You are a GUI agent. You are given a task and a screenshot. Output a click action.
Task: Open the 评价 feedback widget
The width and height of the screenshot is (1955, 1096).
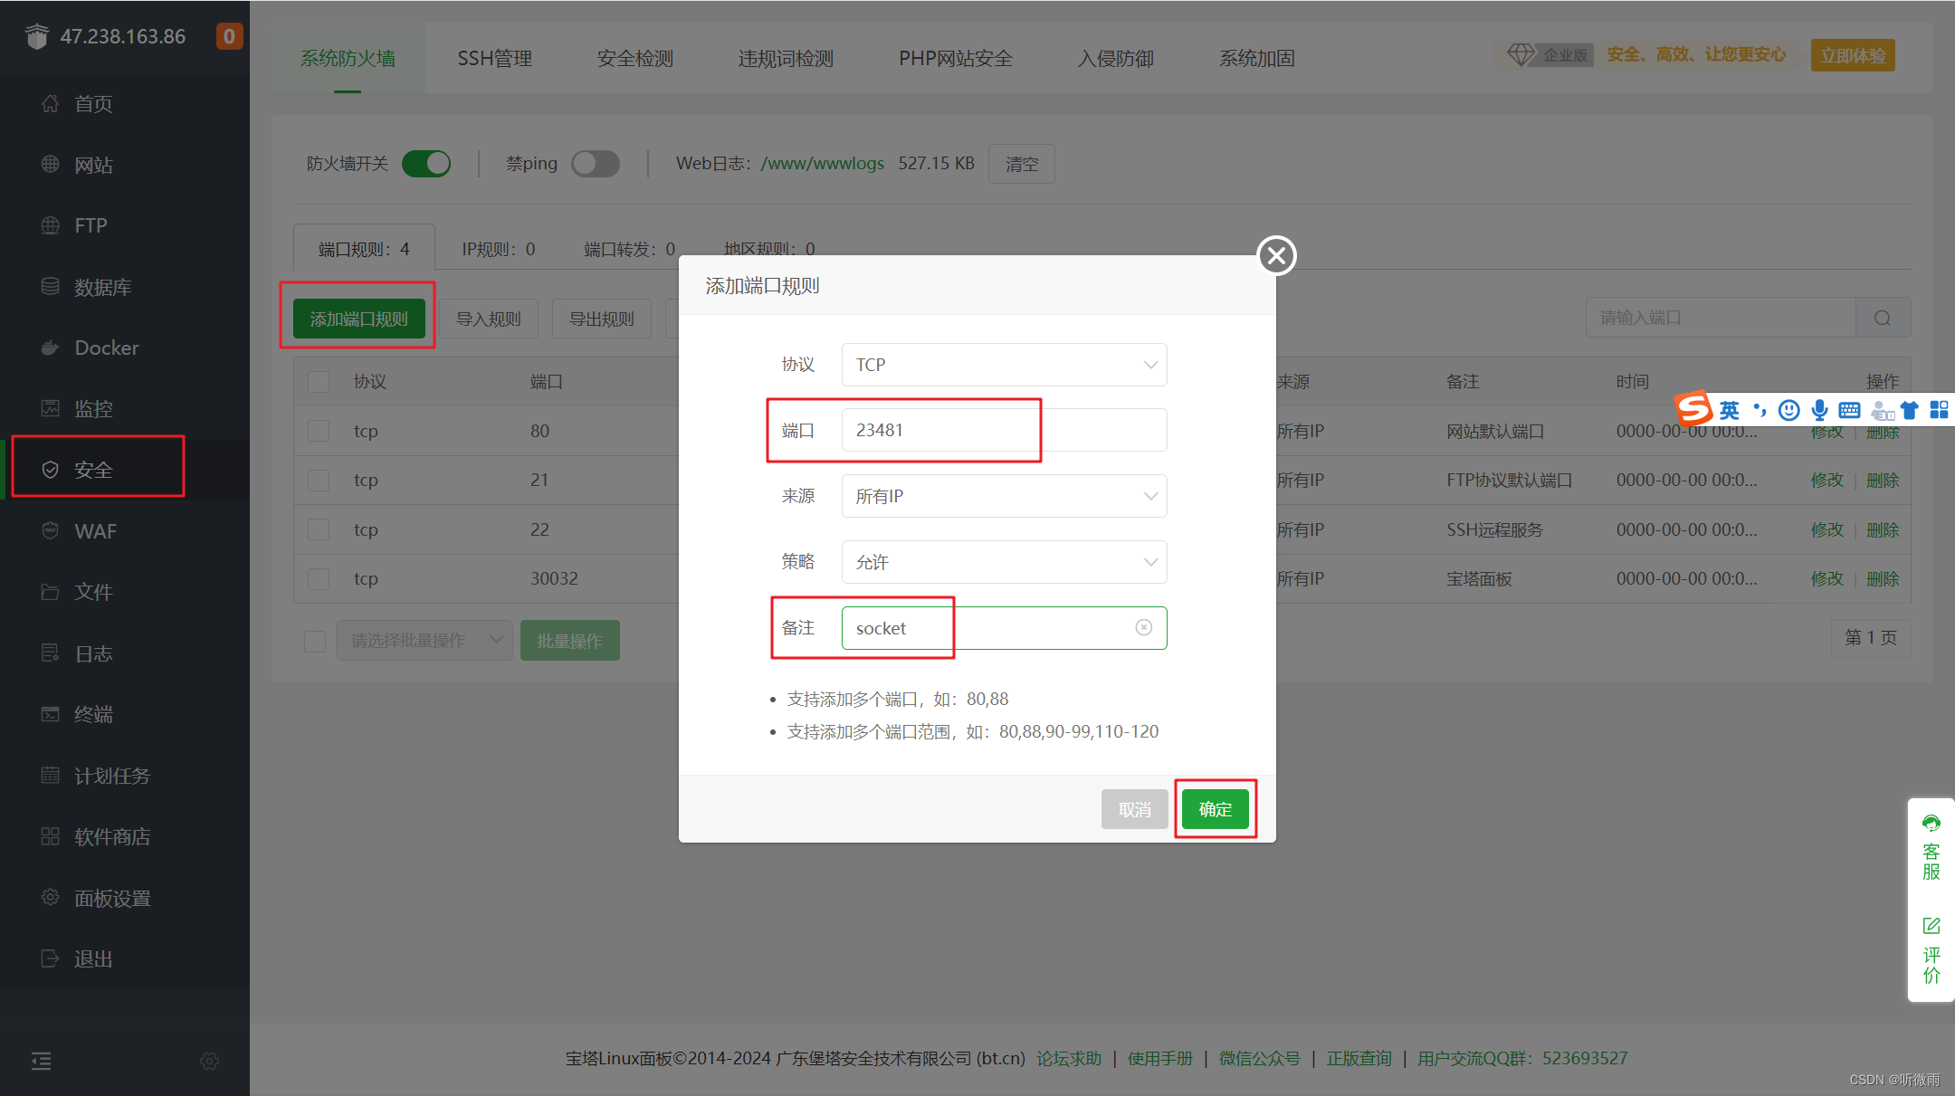click(1931, 951)
